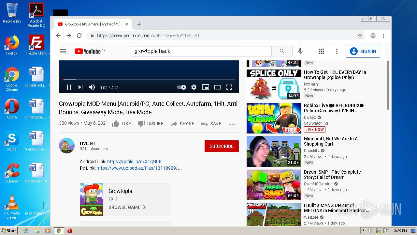
Task: Open How To Get 1 DL EVERYDAY video
Action: pyautogui.click(x=335, y=75)
